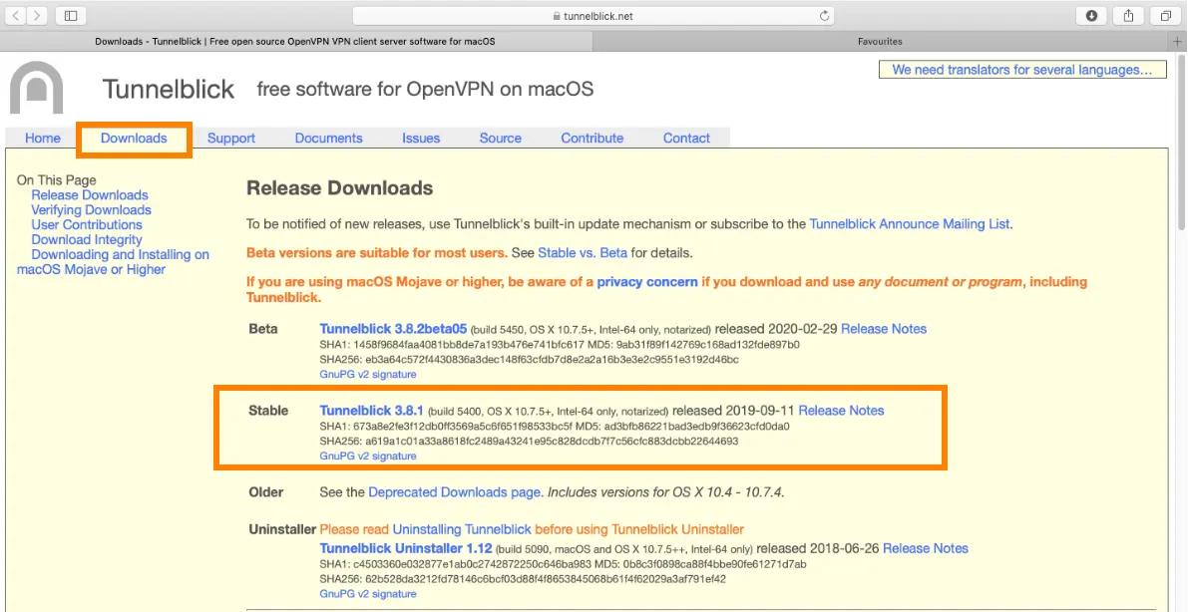Show the tab overview

coord(1165,15)
